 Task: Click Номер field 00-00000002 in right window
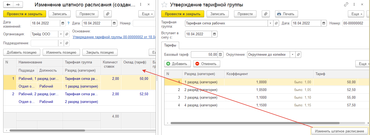pyautogui.click(x=356, y=23)
